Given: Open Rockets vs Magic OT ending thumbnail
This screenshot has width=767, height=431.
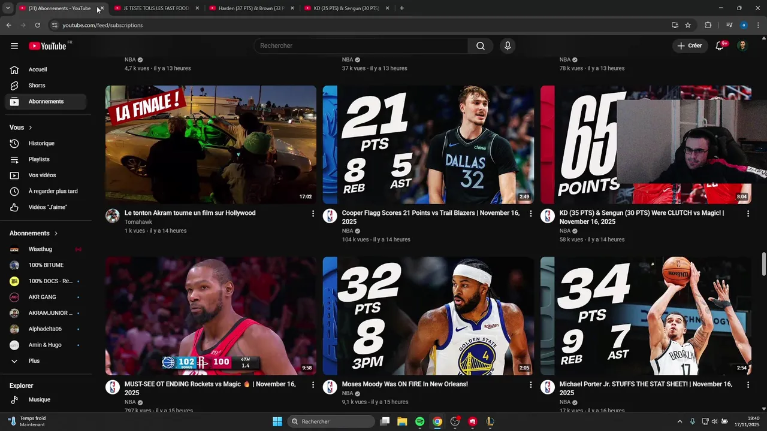Looking at the screenshot, I should click(211, 316).
